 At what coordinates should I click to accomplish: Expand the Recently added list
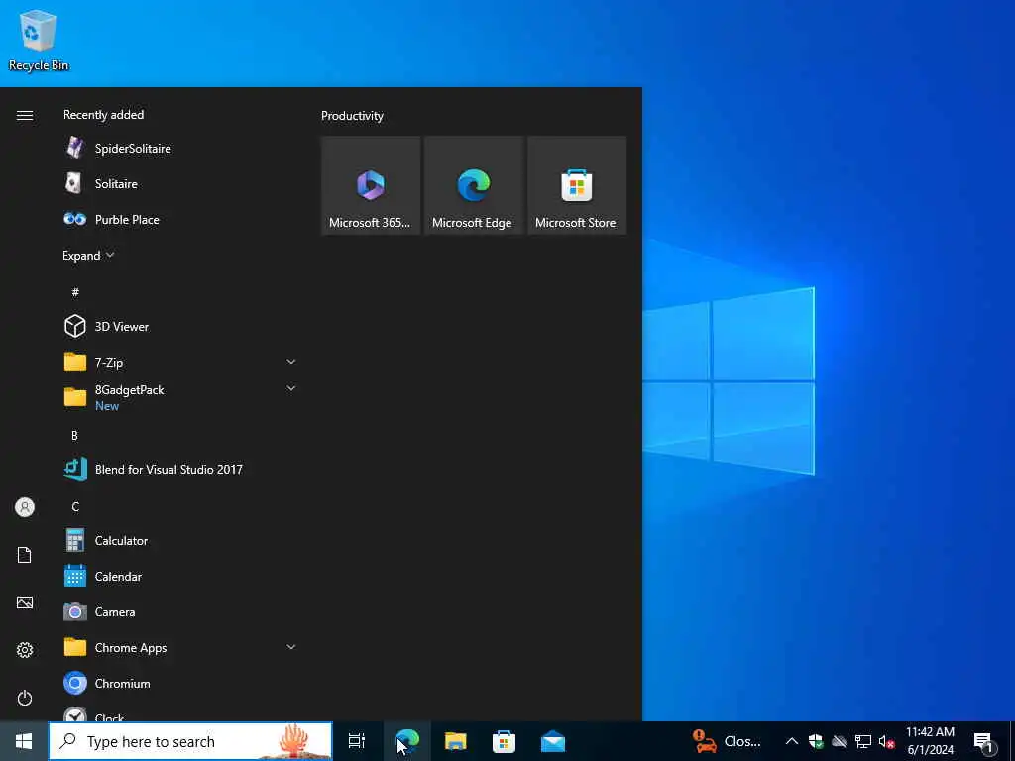(88, 255)
